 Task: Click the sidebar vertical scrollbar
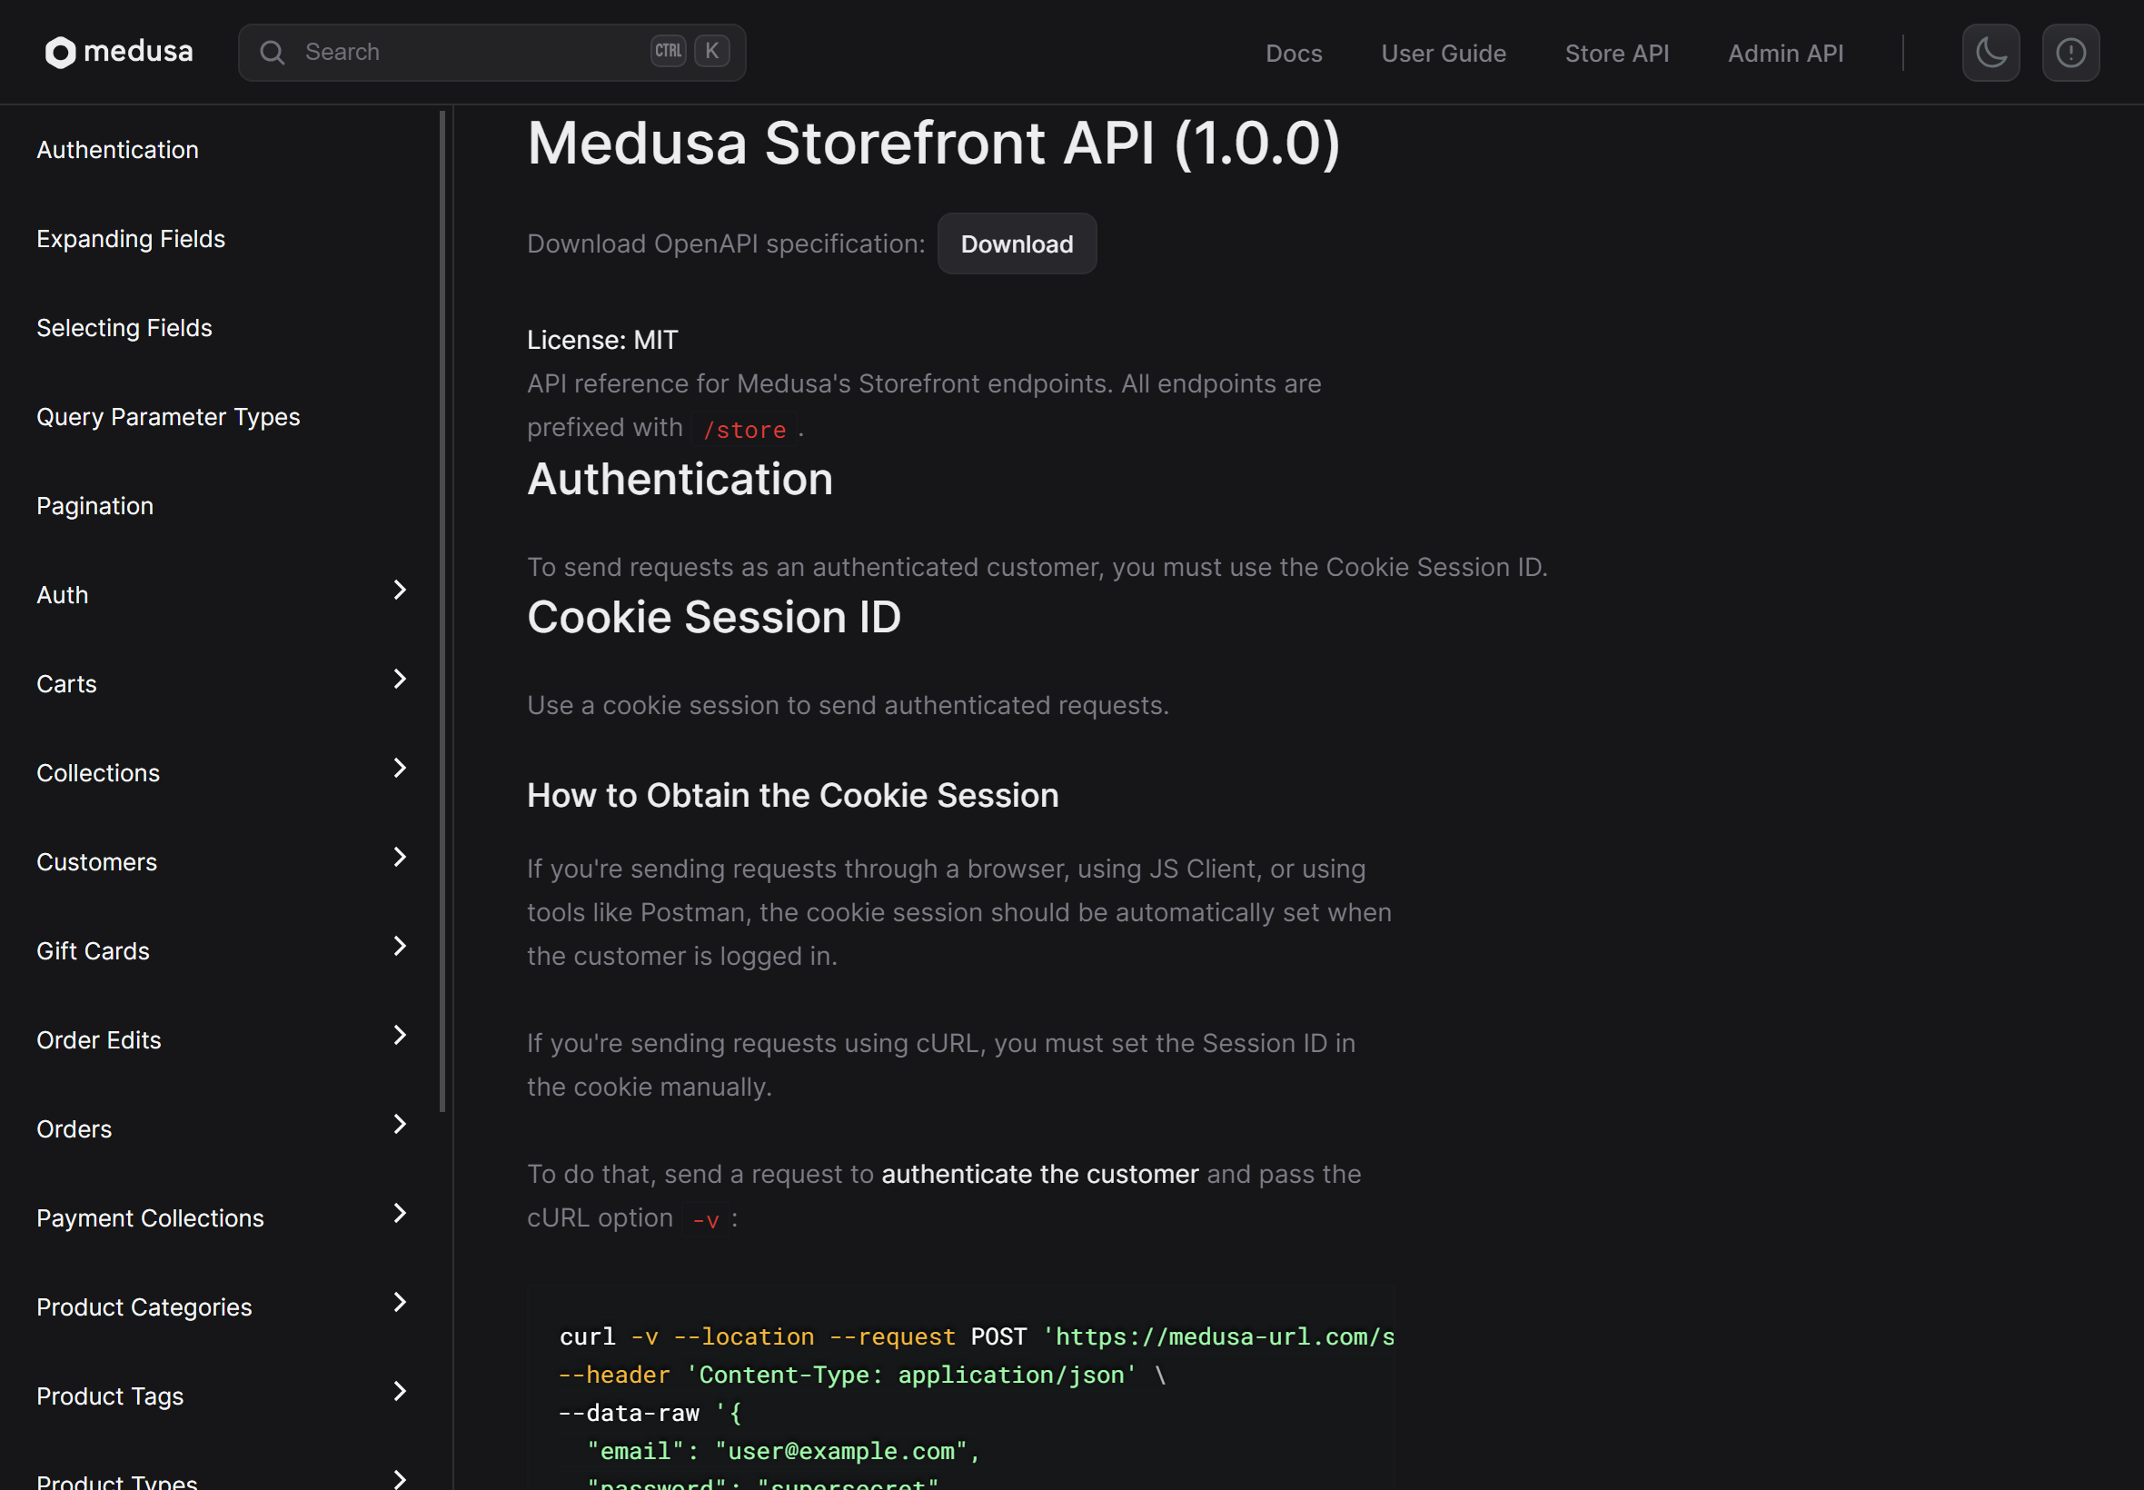click(x=442, y=611)
